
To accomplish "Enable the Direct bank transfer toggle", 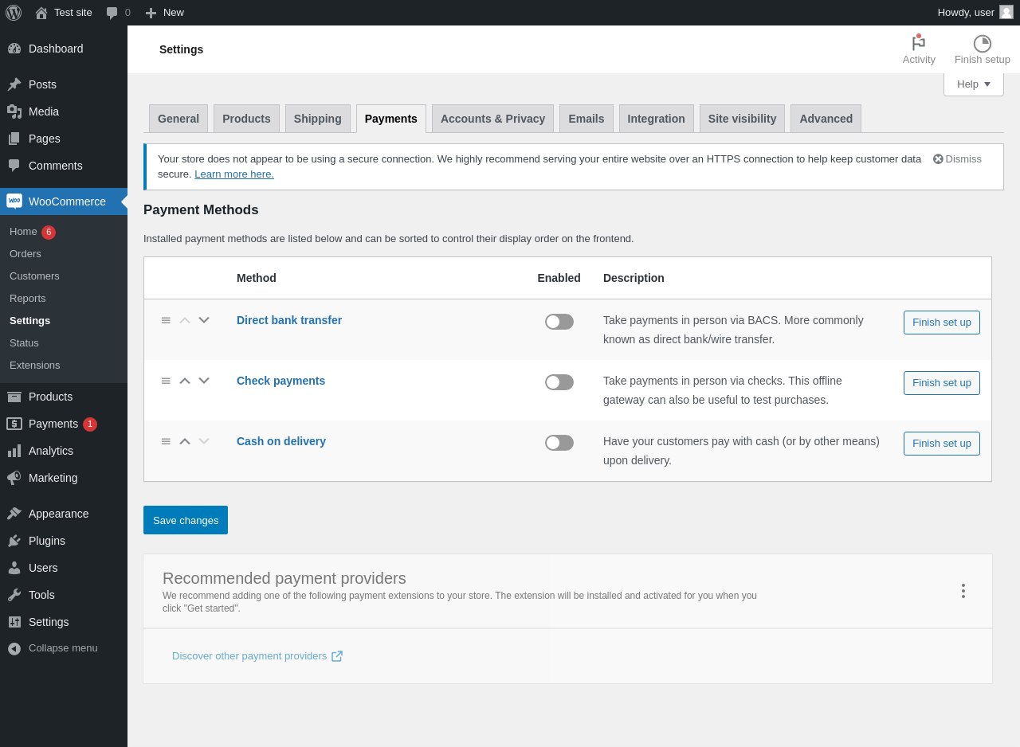I will [559, 322].
